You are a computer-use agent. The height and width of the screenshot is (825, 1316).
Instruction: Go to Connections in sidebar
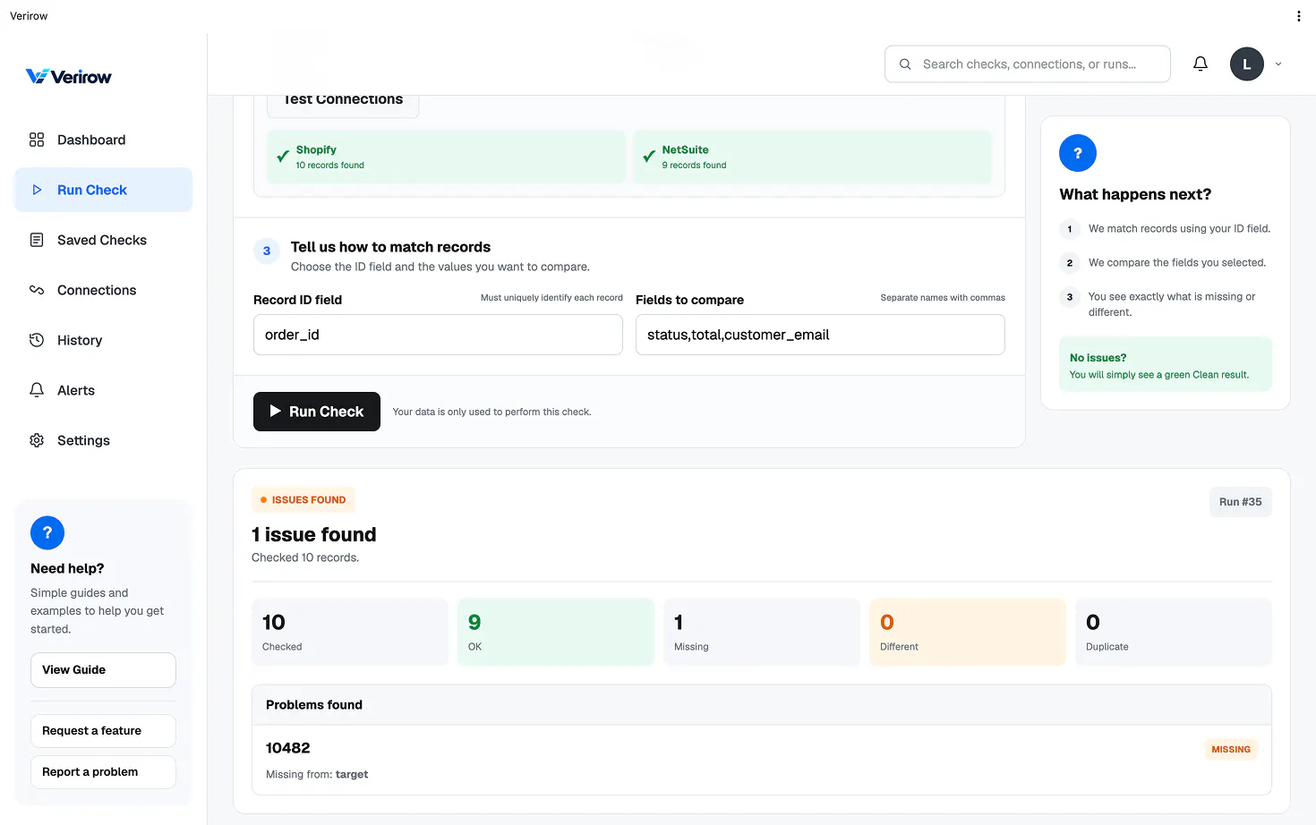tap(103, 290)
